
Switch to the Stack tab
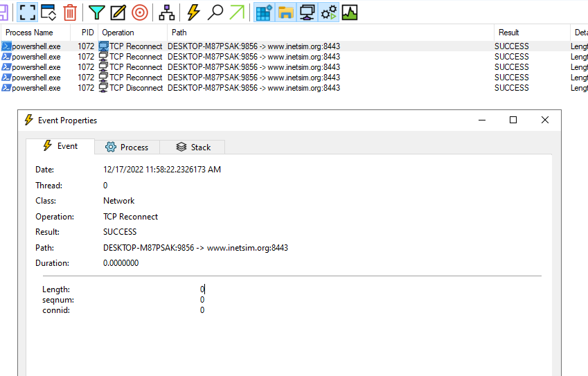[193, 147]
